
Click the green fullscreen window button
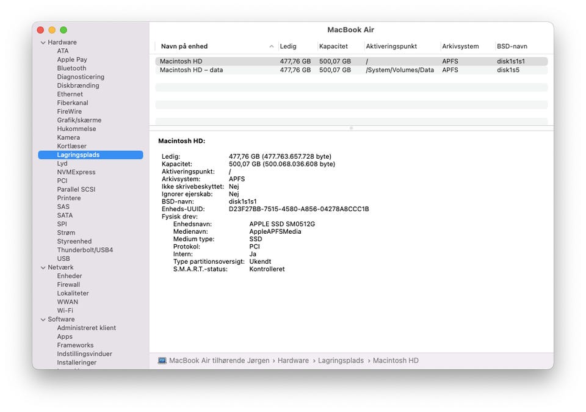[63, 30]
